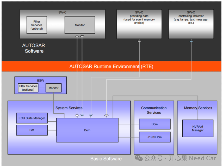The width and height of the screenshot is (223, 167).
Task: Click the port icon under data-providing SW-C
Action: pos(139,41)
